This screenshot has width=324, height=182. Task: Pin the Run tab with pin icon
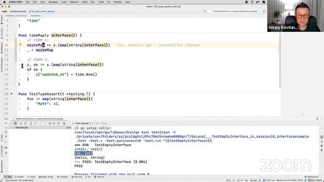(x=6, y=153)
